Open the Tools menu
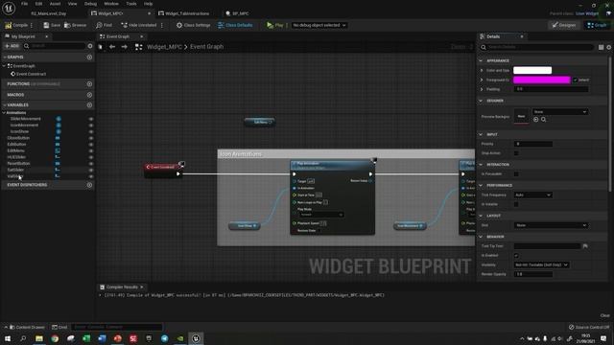The height and width of the screenshot is (345, 614). coord(131,4)
